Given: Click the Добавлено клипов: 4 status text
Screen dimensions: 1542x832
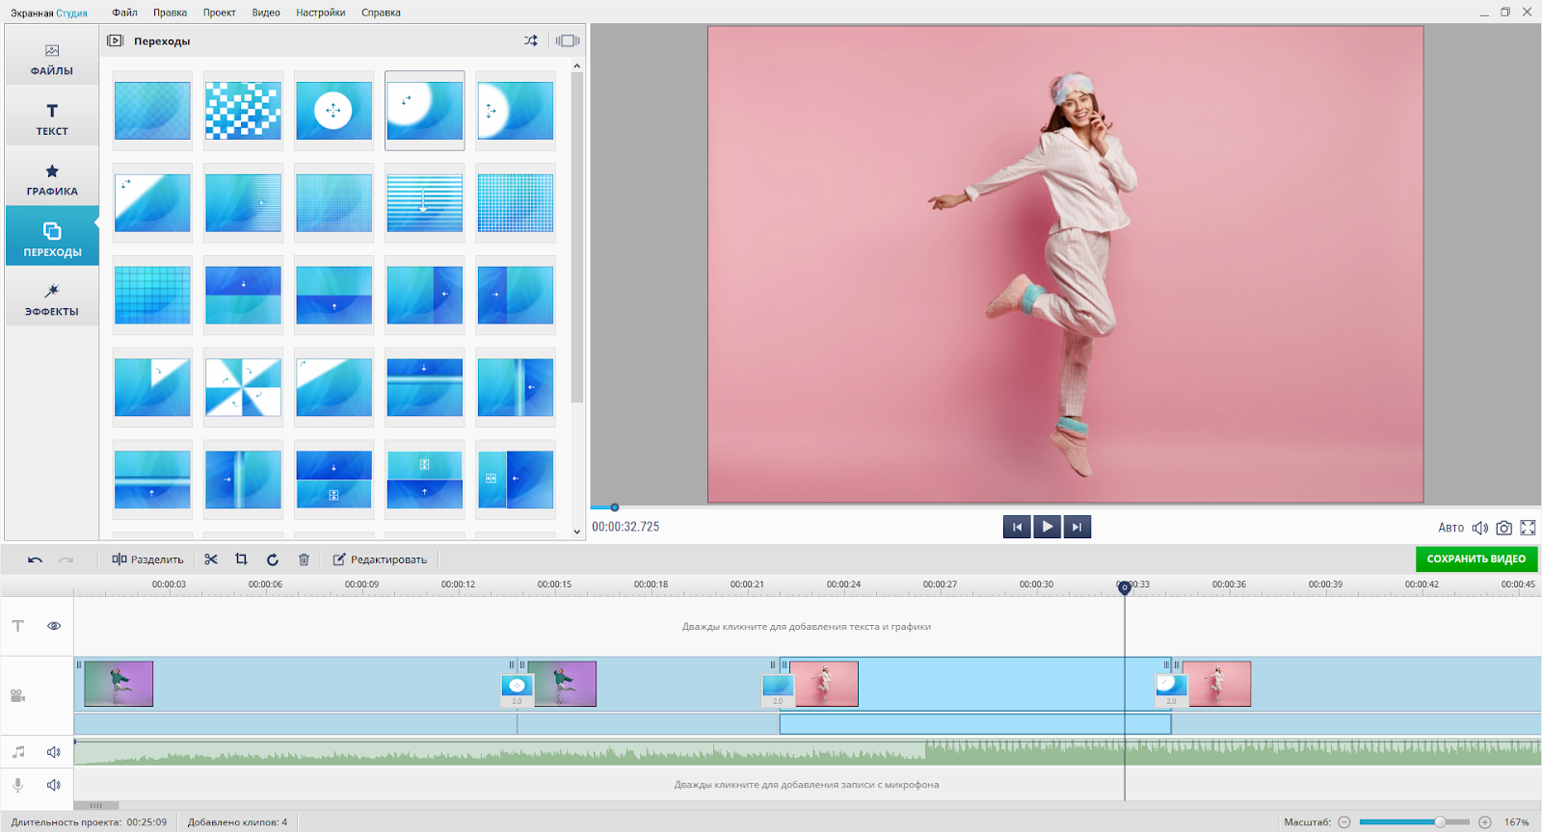Looking at the screenshot, I should coord(237,822).
